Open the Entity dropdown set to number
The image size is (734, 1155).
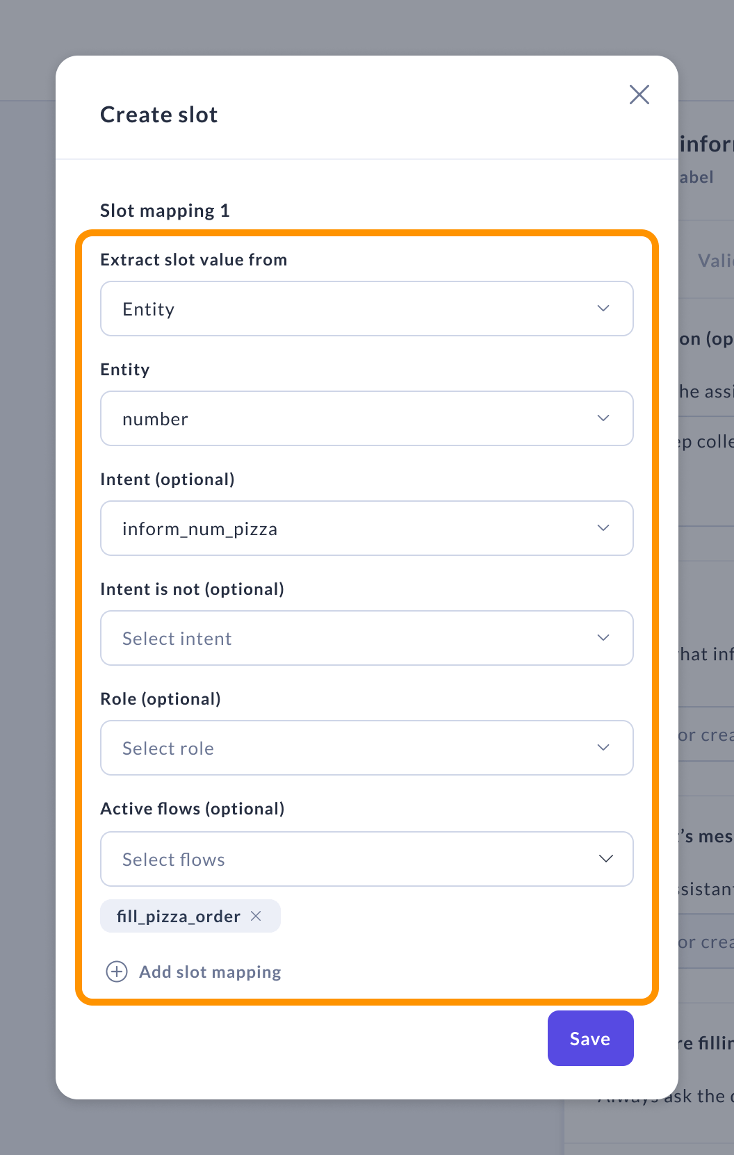point(348,418)
